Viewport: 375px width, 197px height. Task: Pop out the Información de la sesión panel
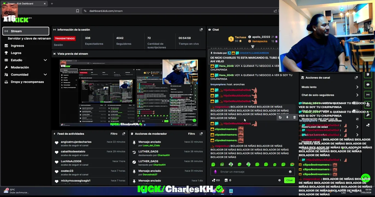pyautogui.click(x=201, y=30)
